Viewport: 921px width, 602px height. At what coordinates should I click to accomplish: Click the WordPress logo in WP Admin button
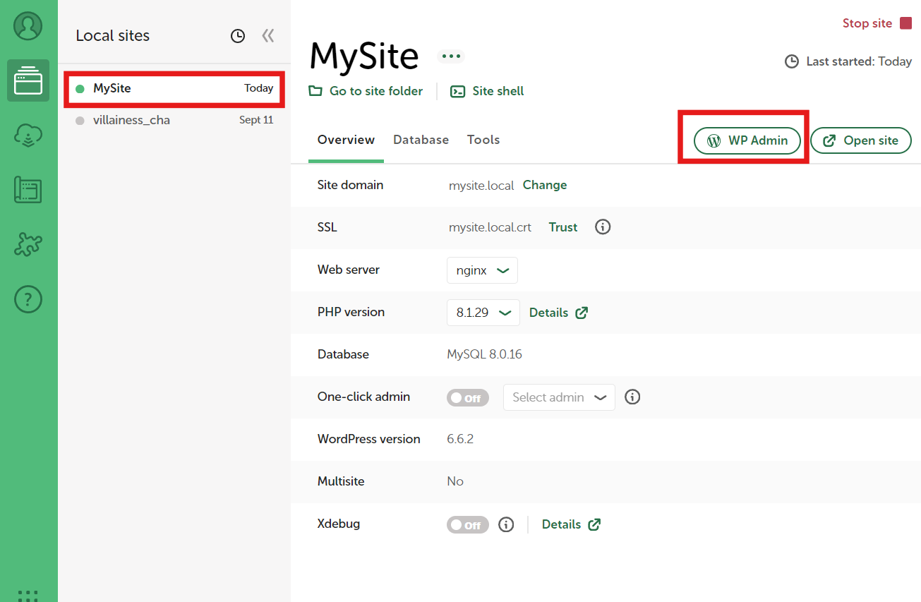point(714,140)
